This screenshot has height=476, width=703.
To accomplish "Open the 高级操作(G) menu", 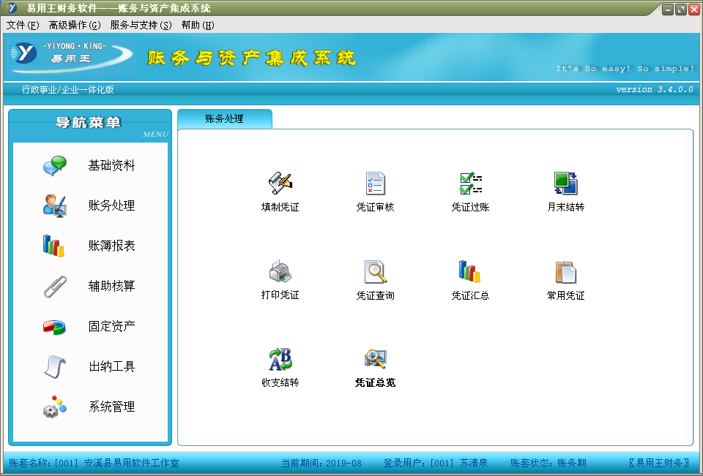I will point(75,25).
